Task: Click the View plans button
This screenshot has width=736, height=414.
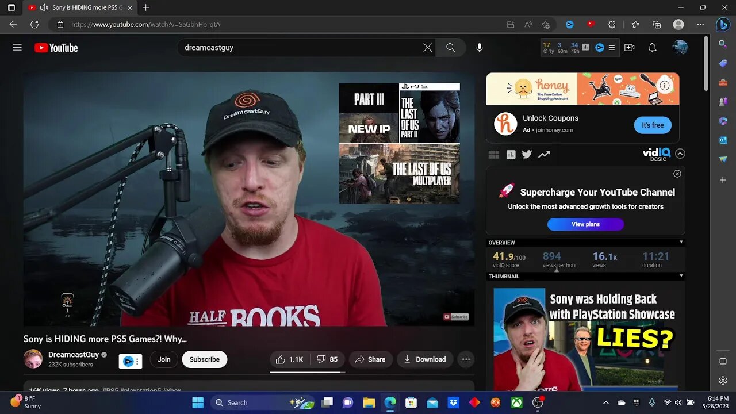Action: pos(585,224)
